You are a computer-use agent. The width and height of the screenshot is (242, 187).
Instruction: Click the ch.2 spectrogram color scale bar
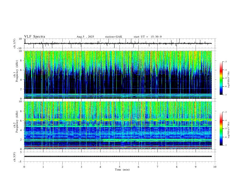[x=221, y=129]
